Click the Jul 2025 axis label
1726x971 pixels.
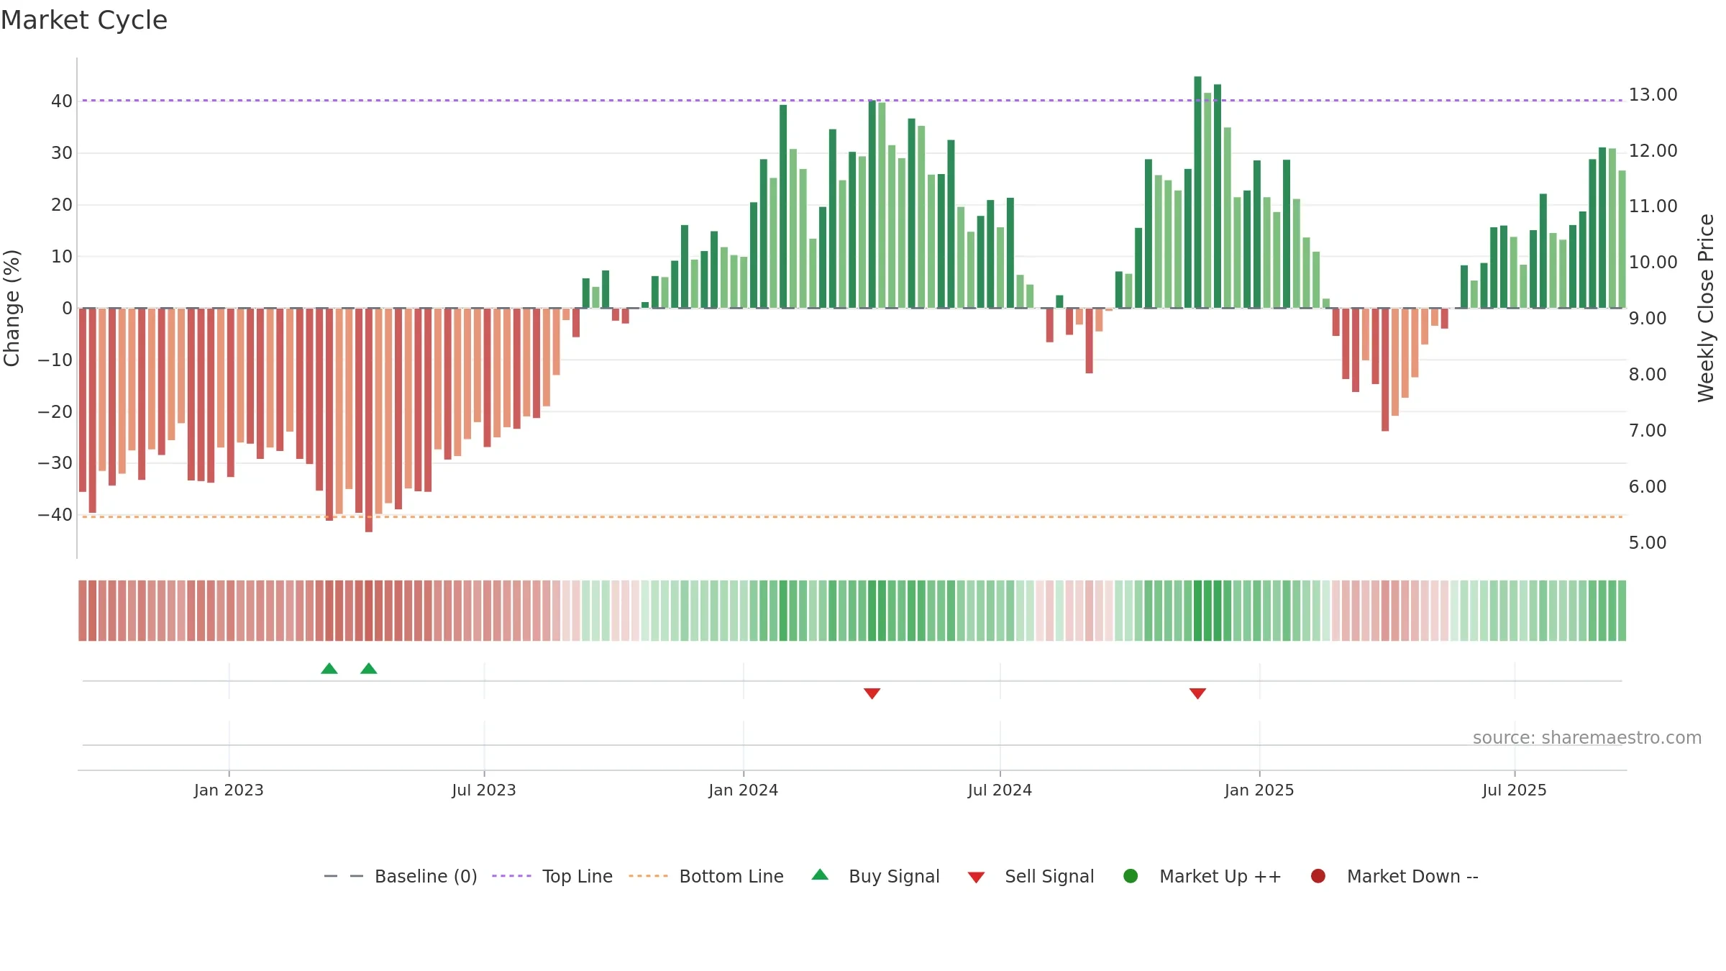click(x=1515, y=790)
